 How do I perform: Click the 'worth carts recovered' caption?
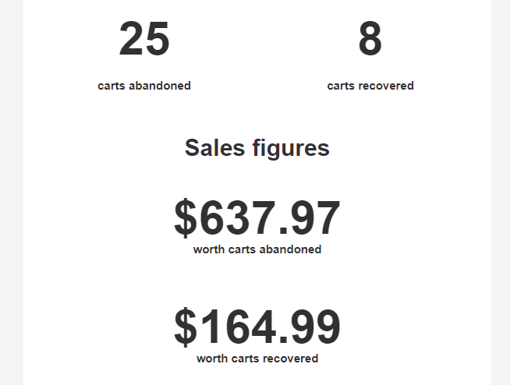(257, 359)
